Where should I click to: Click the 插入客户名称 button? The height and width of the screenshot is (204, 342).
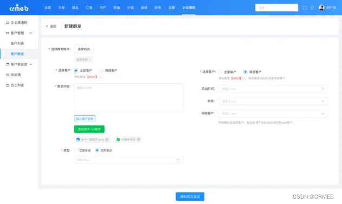click(85, 119)
